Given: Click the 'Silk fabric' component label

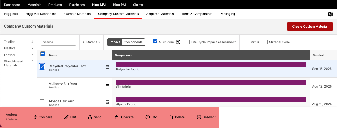Looking at the screenshot, I should point(123,87).
